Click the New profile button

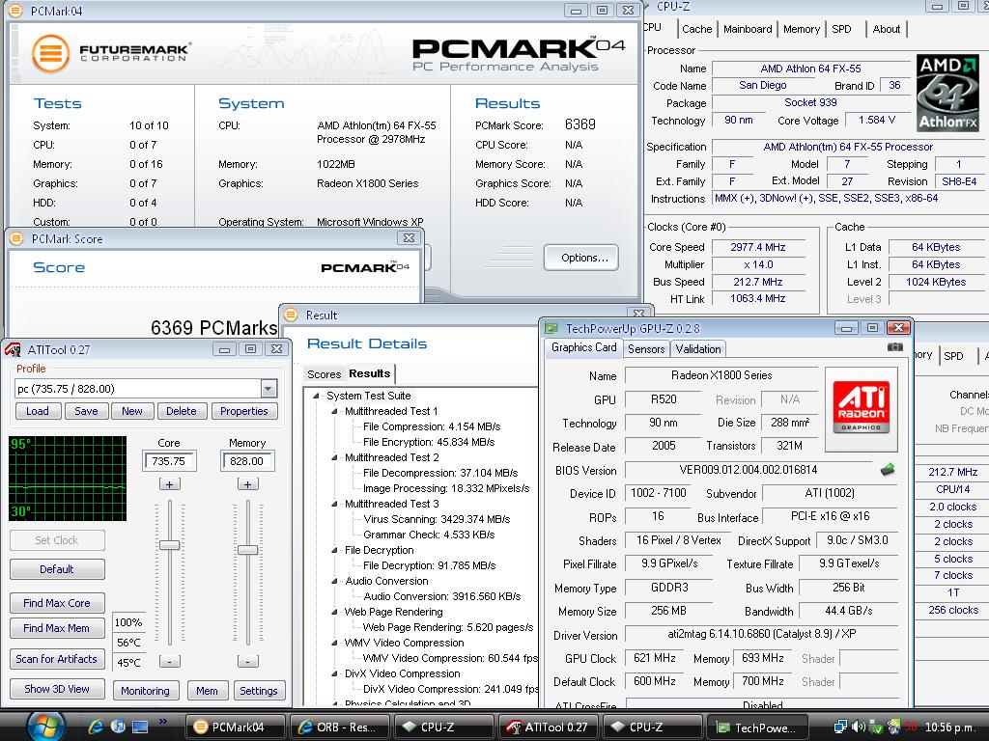(x=131, y=411)
